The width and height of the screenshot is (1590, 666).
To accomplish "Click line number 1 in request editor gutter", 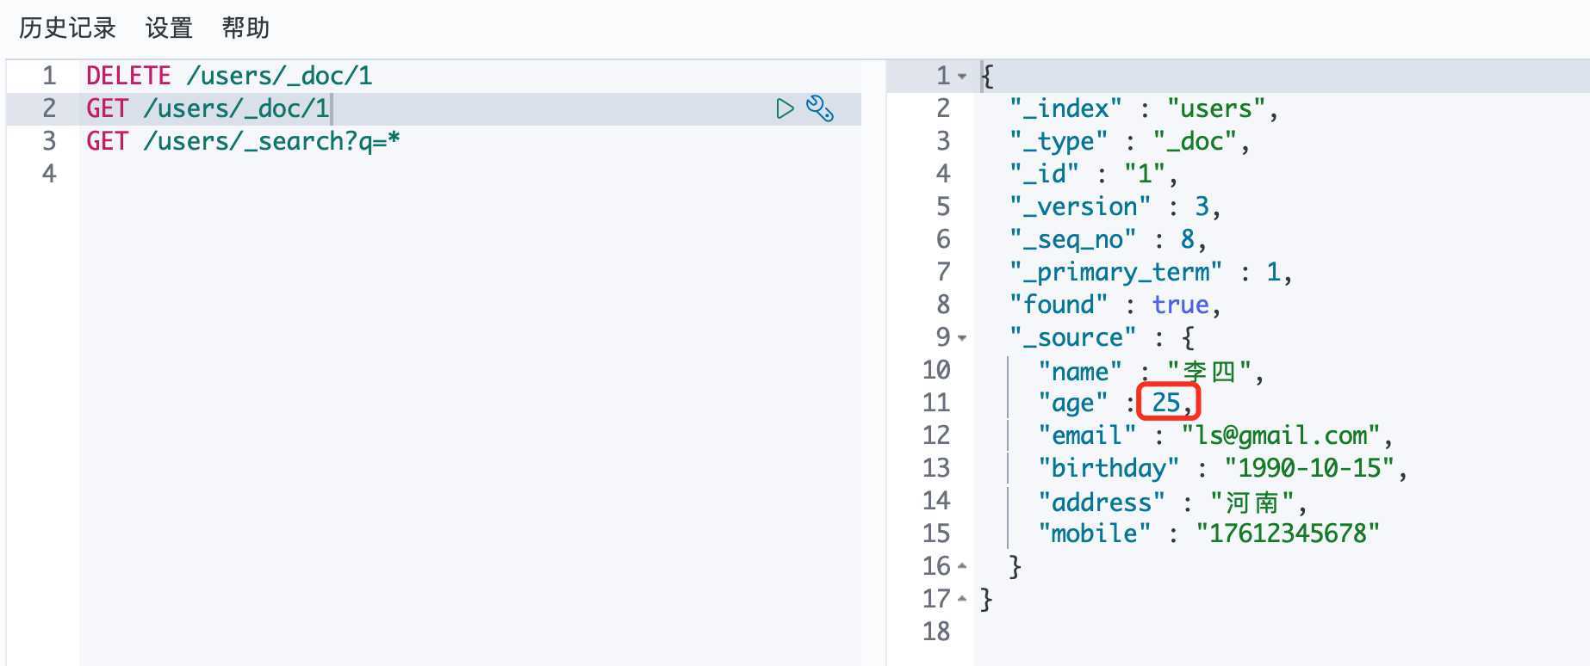I will 49,76.
